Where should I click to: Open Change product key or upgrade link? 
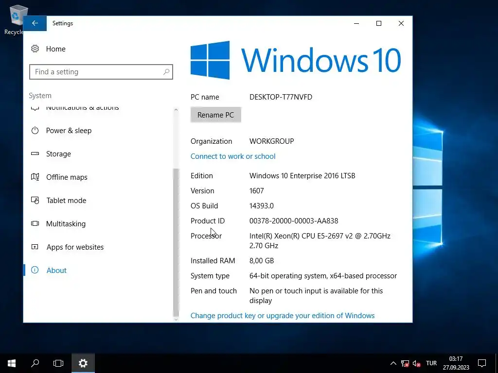tap(283, 316)
